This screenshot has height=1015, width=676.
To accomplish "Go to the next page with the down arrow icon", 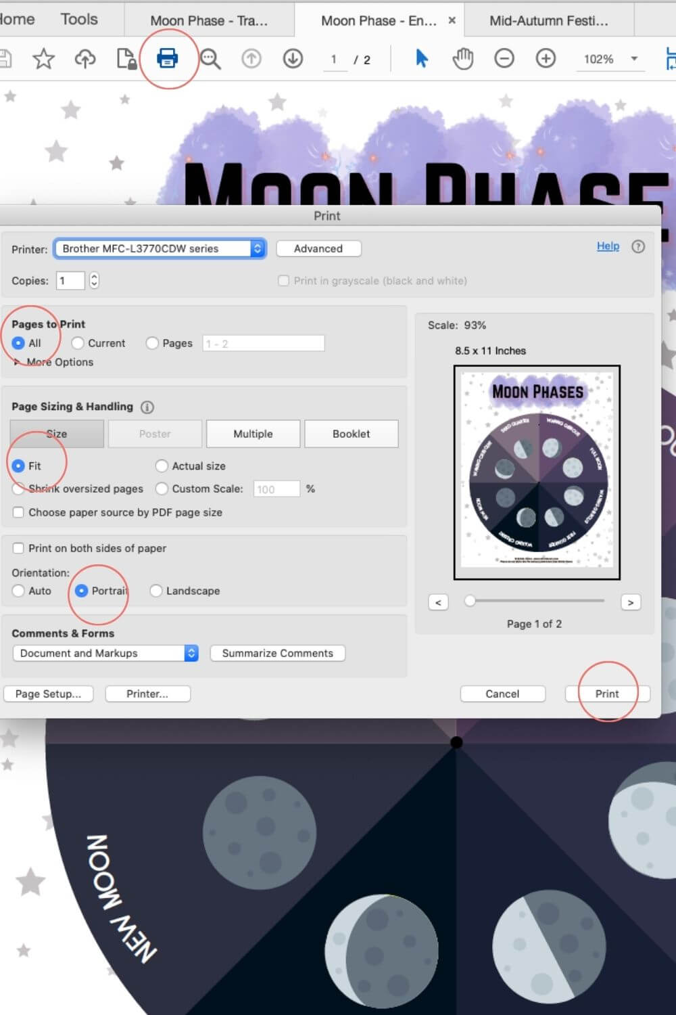I will [293, 59].
